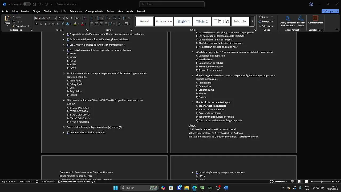Center the paragraph text
This screenshot has width=341, height=192.
96,24
